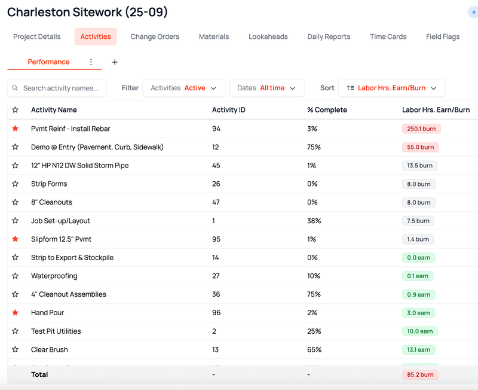This screenshot has height=390, width=478.
Task: Open the Activities Active filter dropdown
Action: pyautogui.click(x=184, y=88)
